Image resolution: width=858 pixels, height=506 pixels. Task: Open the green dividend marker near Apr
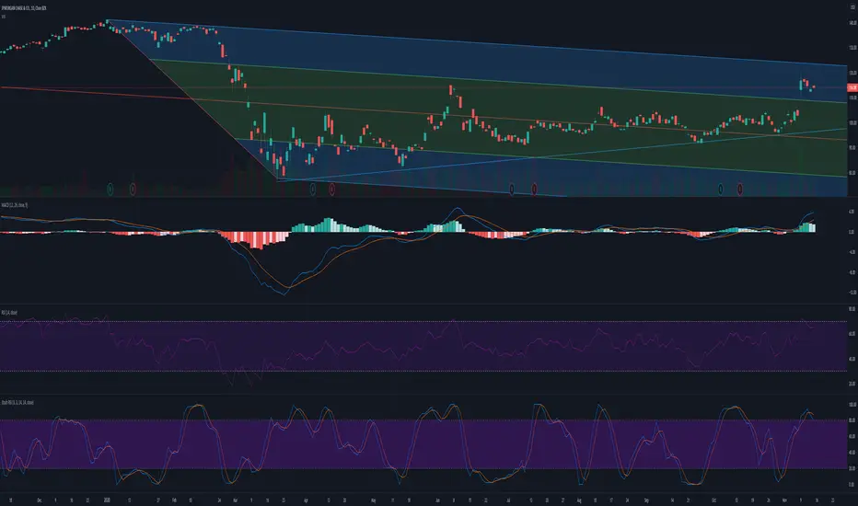(x=312, y=190)
